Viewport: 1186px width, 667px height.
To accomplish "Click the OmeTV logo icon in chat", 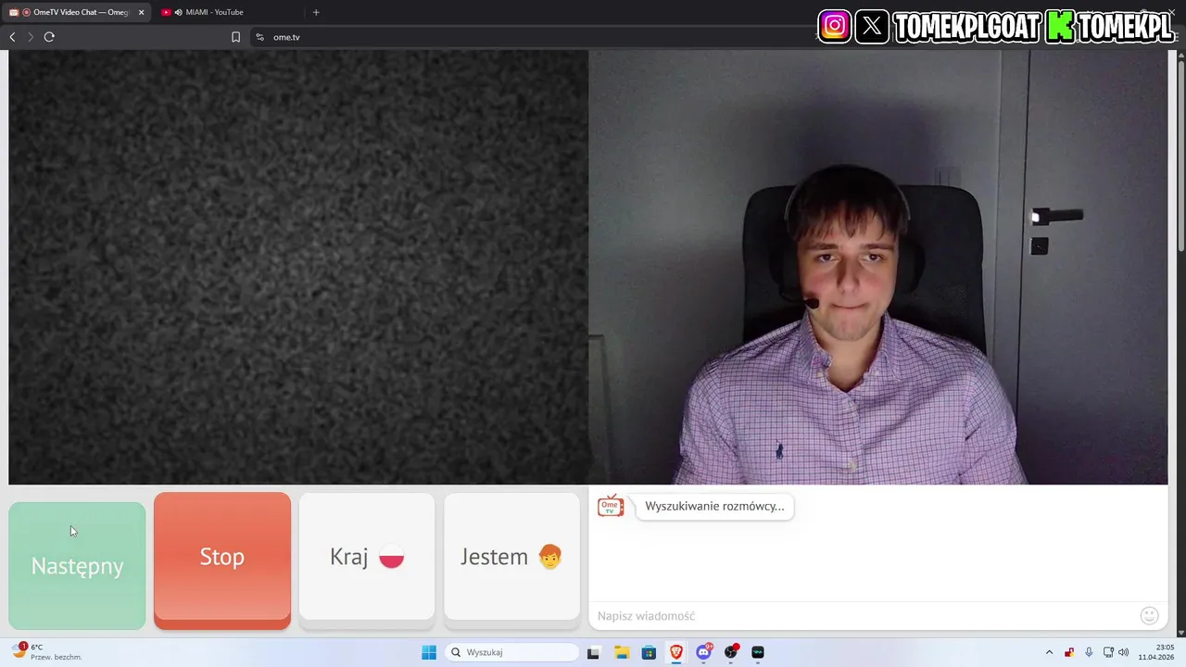I will click(x=611, y=506).
